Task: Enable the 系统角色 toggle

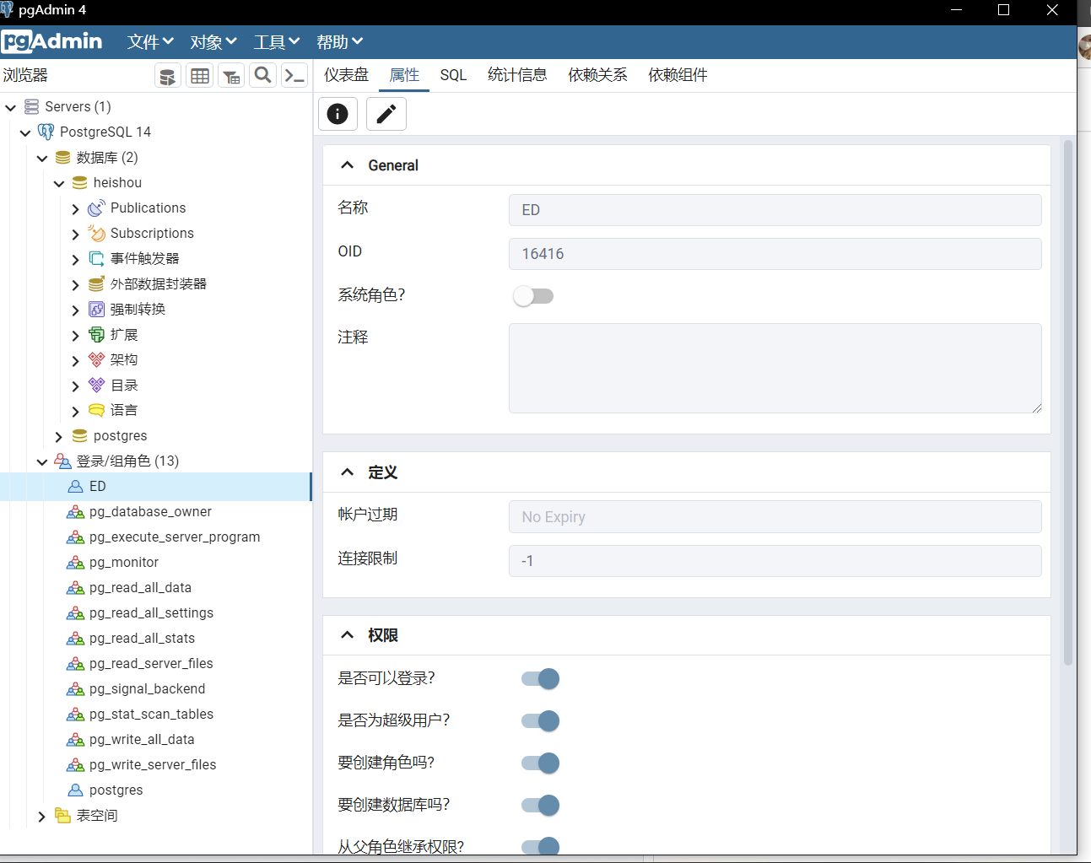Action: [x=533, y=296]
